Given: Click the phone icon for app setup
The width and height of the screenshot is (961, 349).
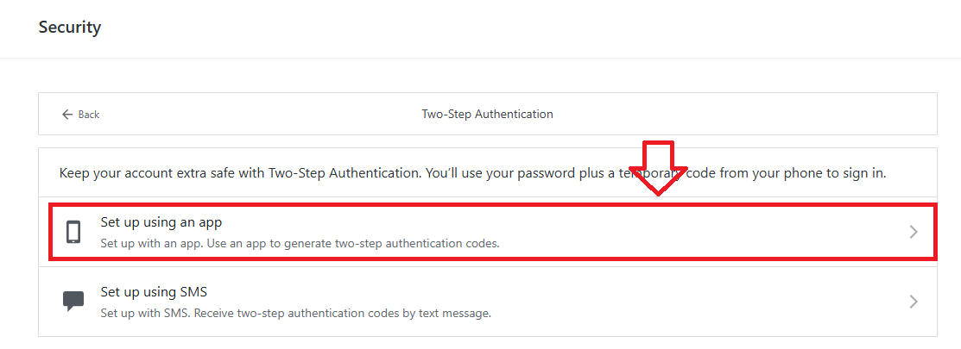Looking at the screenshot, I should 73,232.
